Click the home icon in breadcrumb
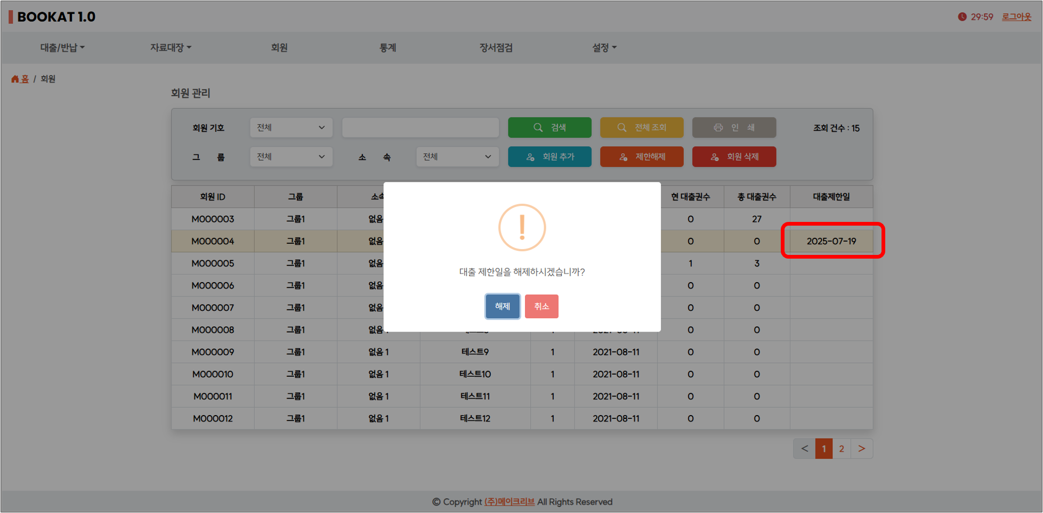This screenshot has height=513, width=1043. click(15, 79)
